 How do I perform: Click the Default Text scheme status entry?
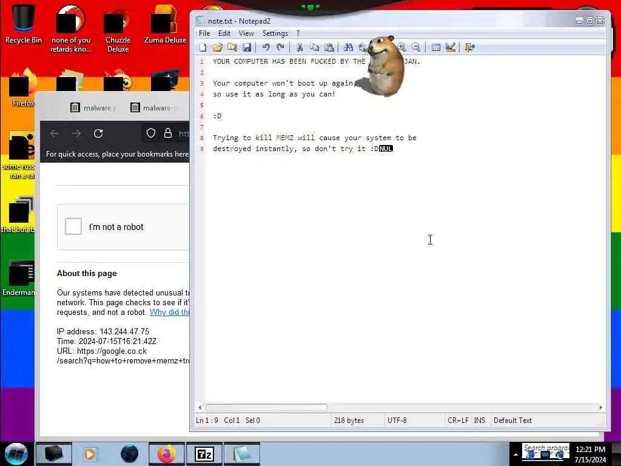(512, 420)
